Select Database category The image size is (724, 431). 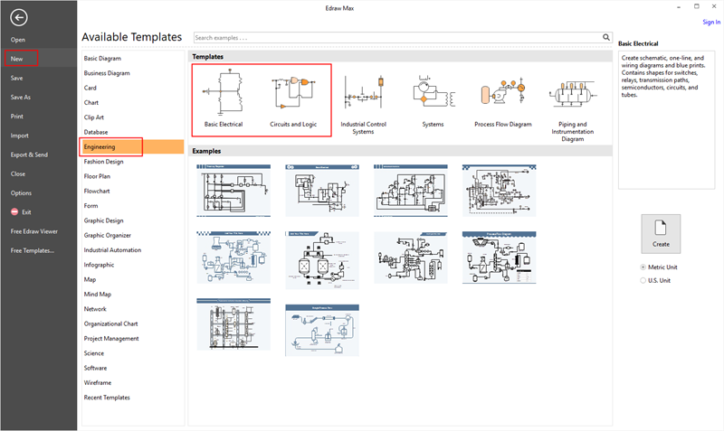coord(96,132)
